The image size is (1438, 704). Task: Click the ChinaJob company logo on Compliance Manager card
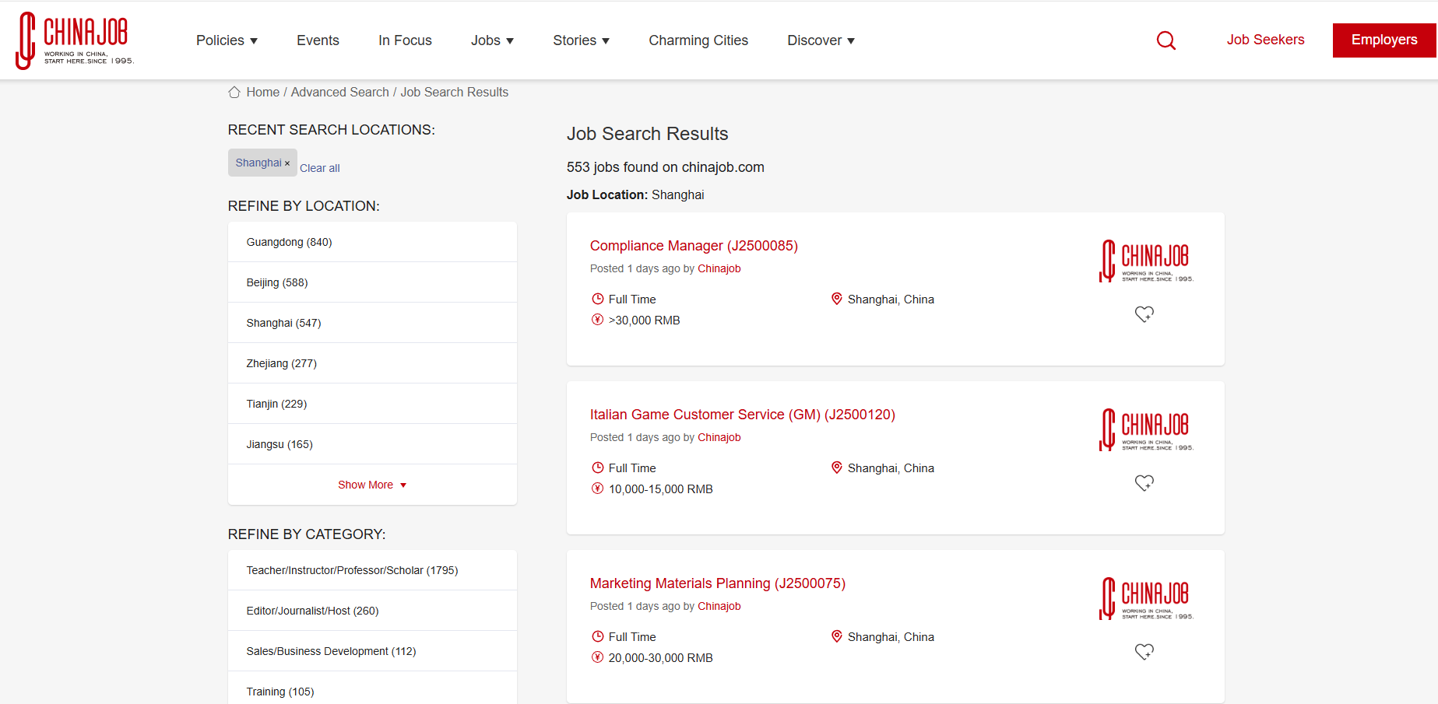[1146, 261]
